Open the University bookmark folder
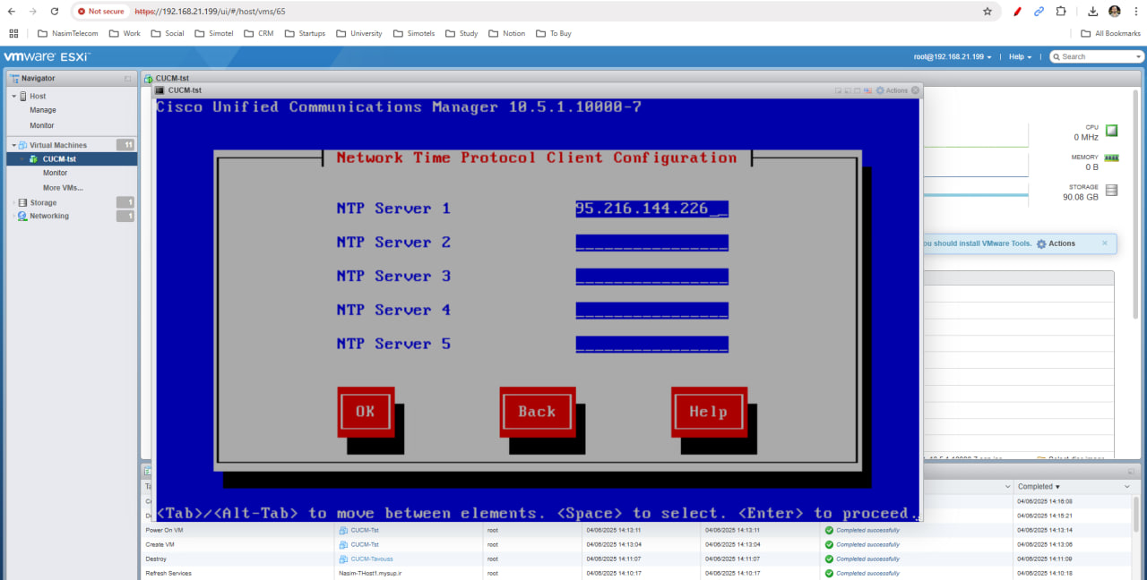This screenshot has width=1147, height=580. 359,33
